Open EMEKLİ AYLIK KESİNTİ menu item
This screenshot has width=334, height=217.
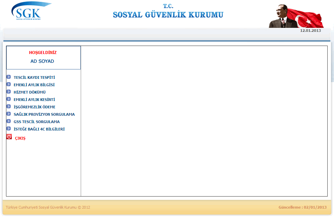click(x=34, y=100)
